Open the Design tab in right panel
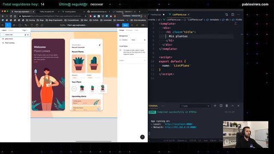This screenshot has height=154, width=274. [x=122, y=30]
